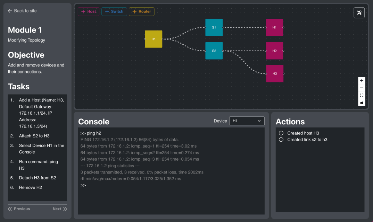The width and height of the screenshot is (373, 222).
Task: Add a new Host device
Action: pyautogui.click(x=89, y=11)
